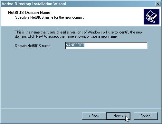The width and height of the screenshot is (162, 124).
Task: Click the Next button to continue
Action: pyautogui.click(x=118, y=116)
